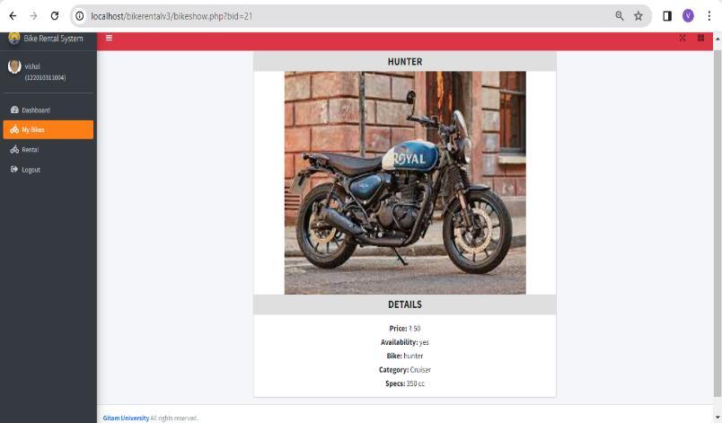
Task: Click the vertical page scrollbar
Action: (718, 224)
